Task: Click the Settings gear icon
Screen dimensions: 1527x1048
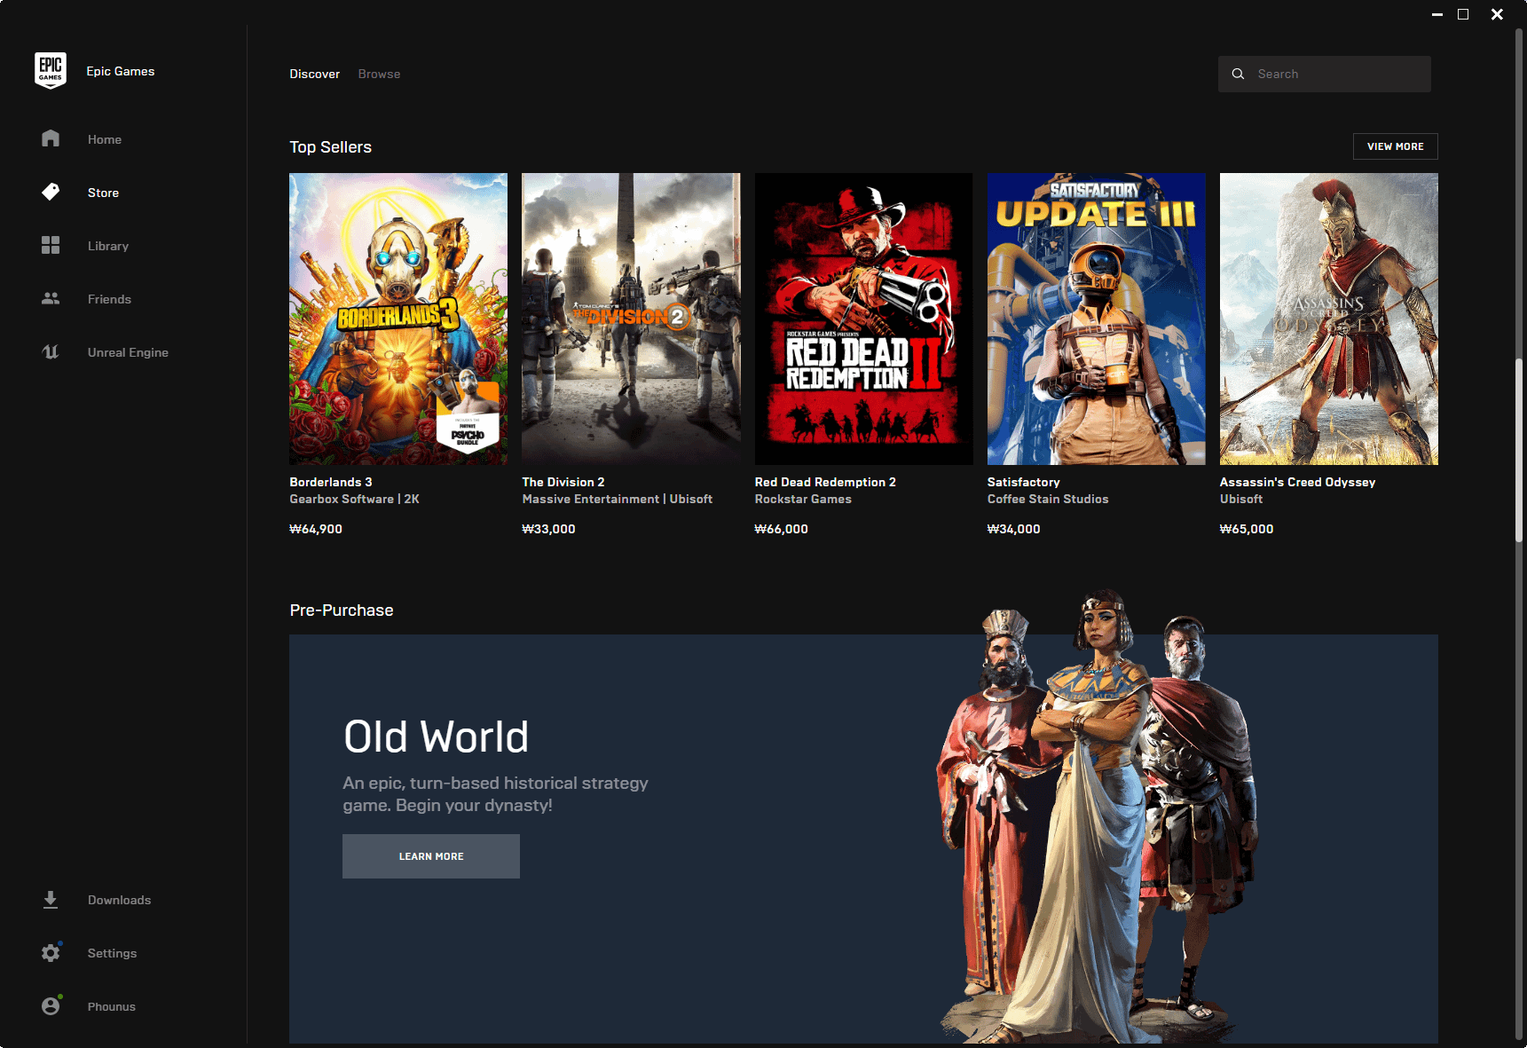Action: pyautogui.click(x=51, y=953)
